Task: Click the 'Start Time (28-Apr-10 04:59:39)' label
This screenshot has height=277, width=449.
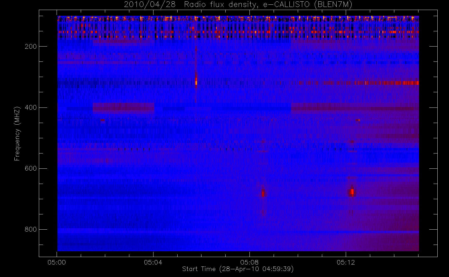Action: [238, 269]
